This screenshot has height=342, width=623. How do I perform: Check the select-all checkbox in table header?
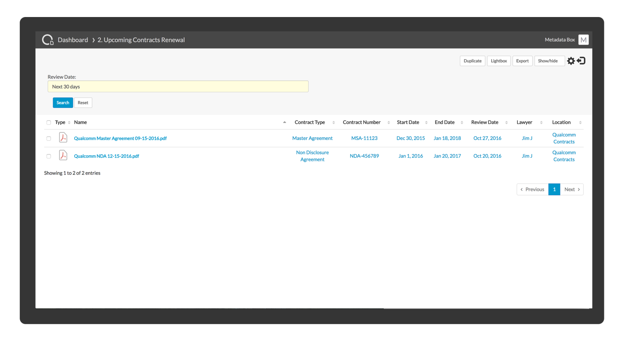click(49, 122)
